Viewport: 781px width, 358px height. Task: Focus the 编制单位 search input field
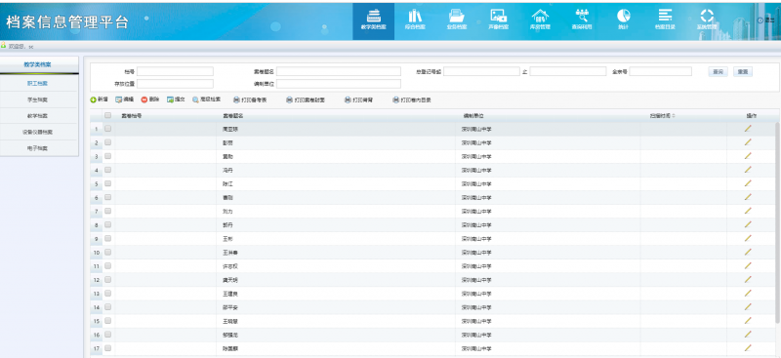[339, 84]
